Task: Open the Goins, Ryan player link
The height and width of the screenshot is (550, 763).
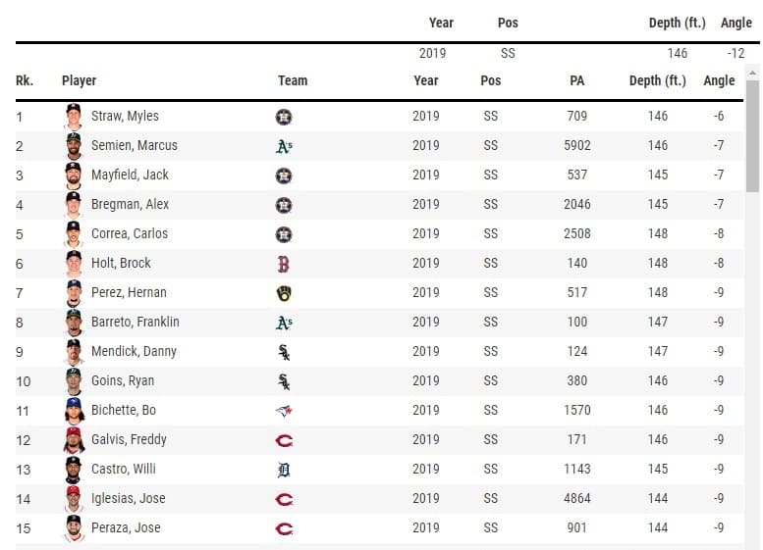Action: (123, 380)
